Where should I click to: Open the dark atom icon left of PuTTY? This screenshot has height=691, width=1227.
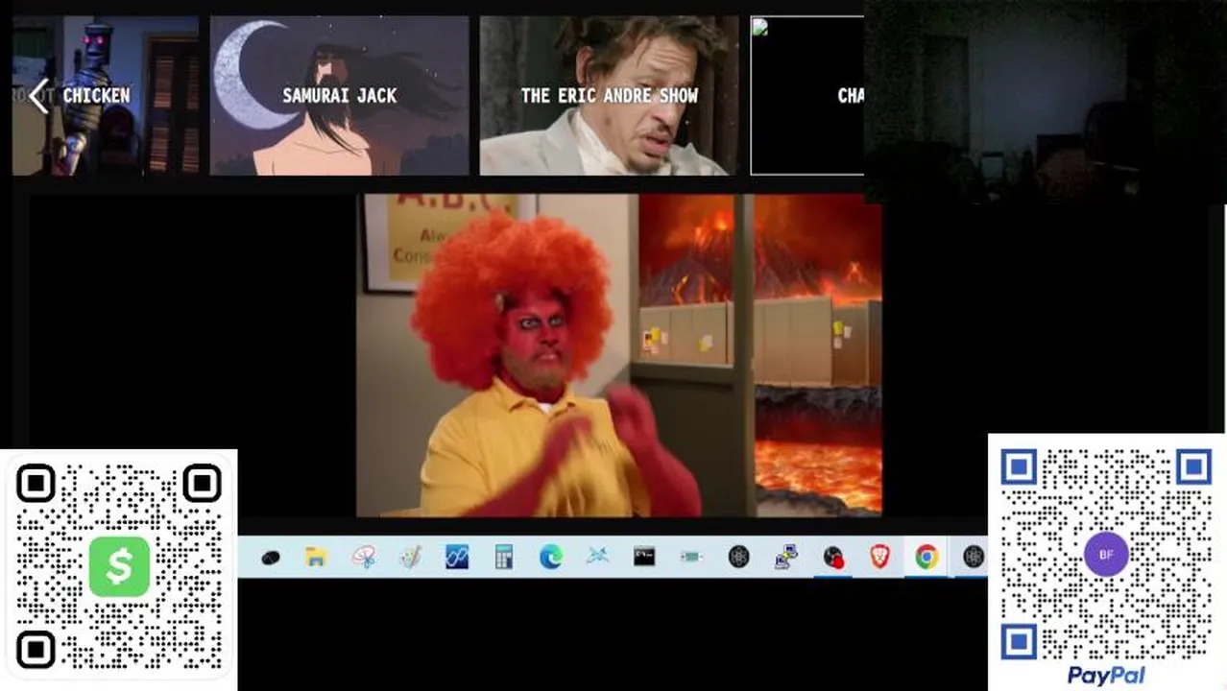738,557
